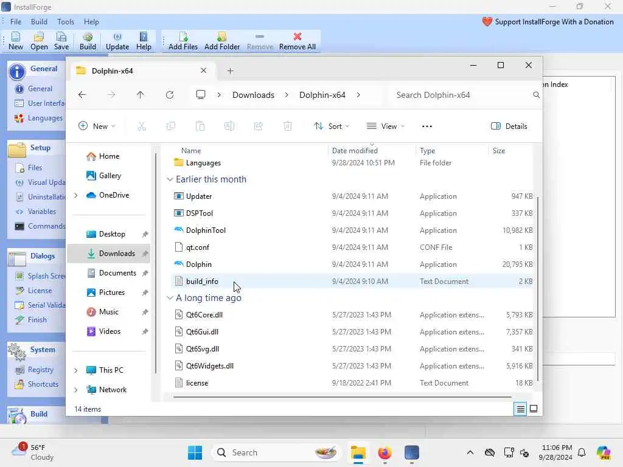The image size is (623, 467).
Task: Click the Paste icon in Explorer toolbar
Action: 200,126
